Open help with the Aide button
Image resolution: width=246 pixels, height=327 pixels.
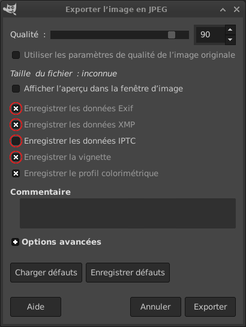35,307
